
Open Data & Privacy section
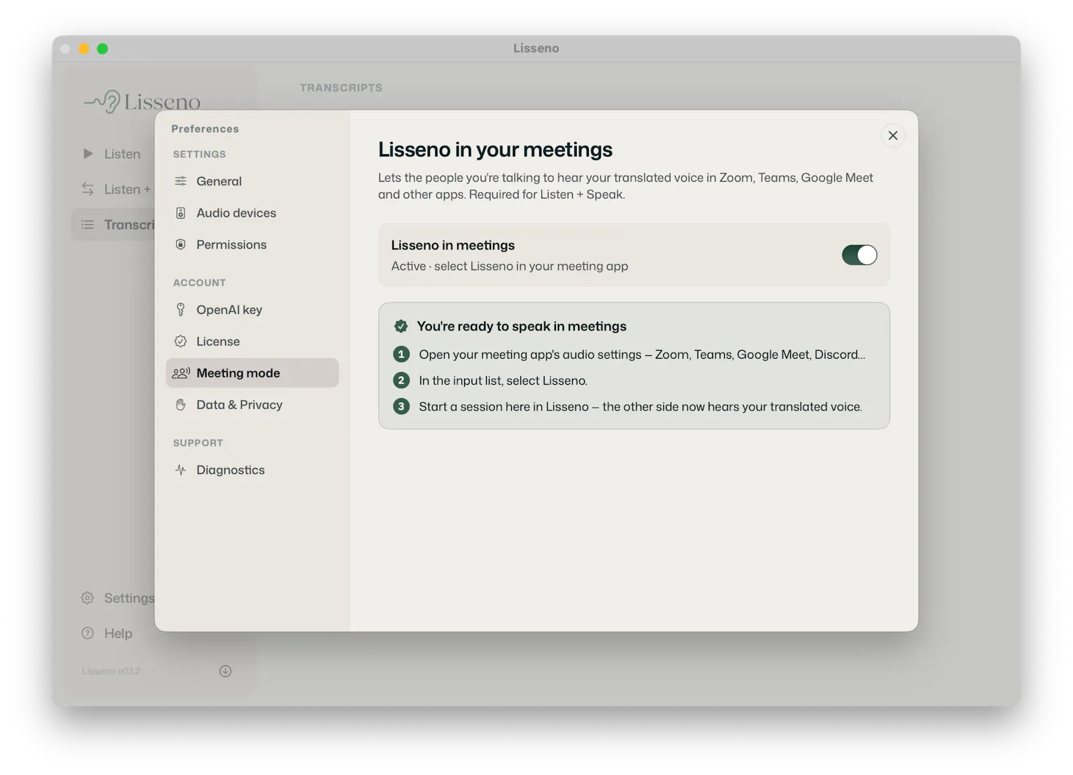pos(252,405)
